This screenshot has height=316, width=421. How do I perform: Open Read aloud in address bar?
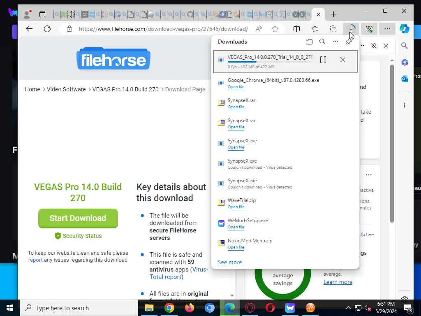259,29
